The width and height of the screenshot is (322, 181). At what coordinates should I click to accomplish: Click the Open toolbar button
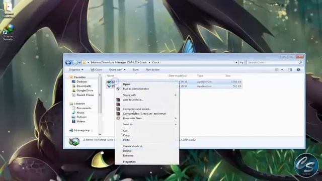[x=96, y=70]
